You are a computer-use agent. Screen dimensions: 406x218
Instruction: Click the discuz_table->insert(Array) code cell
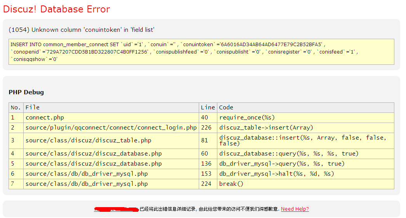point(266,128)
